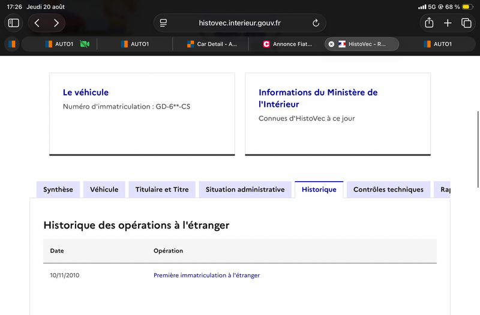Open the Titulaire et Titre tab

click(x=162, y=190)
